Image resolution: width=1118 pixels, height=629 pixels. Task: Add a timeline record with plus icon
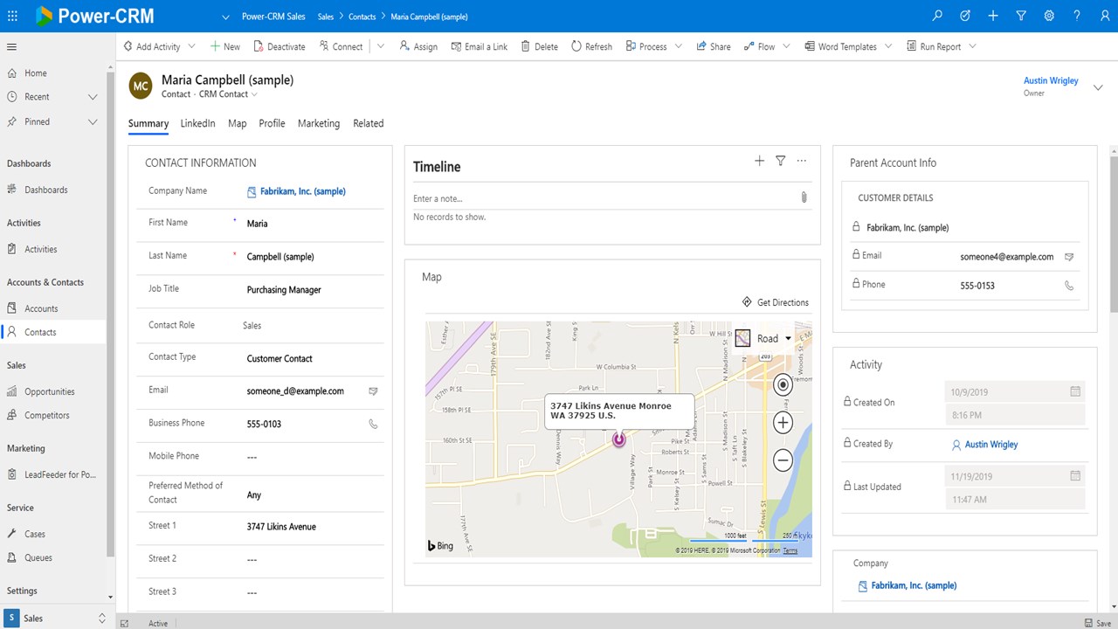pos(759,161)
